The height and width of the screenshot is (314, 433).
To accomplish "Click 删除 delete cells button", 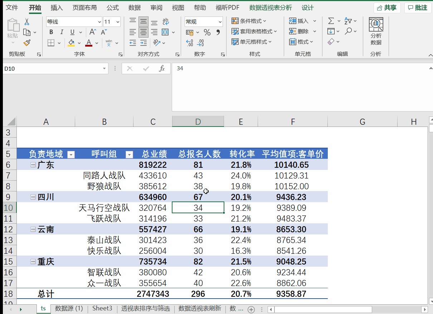I will [x=303, y=32].
